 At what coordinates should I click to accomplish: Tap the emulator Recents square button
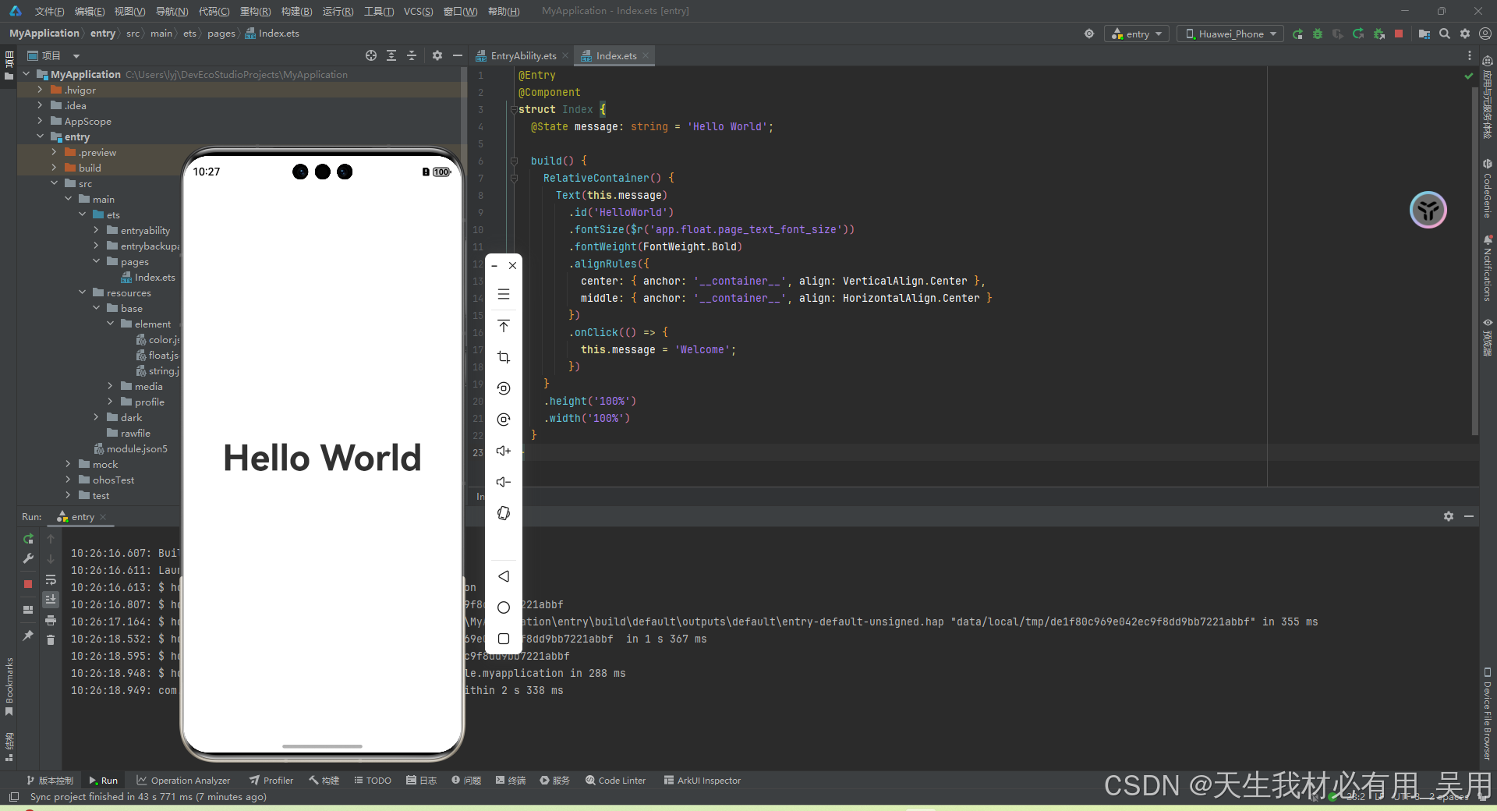click(x=504, y=639)
